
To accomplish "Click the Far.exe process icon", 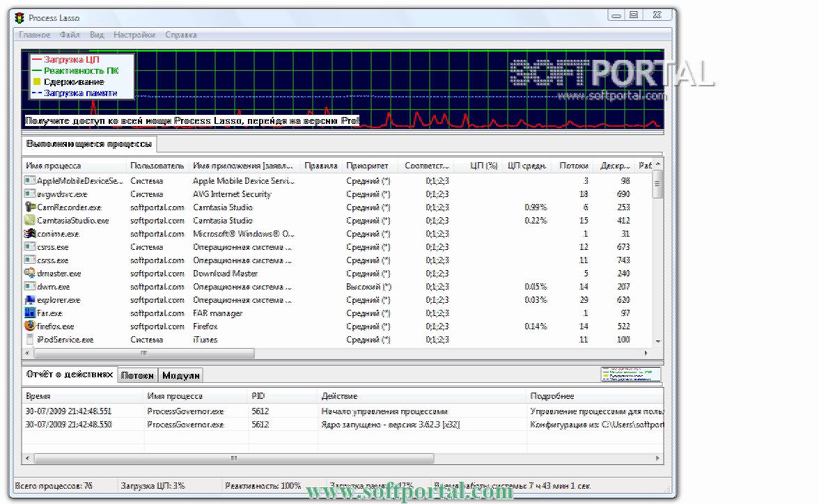I will 30,313.
